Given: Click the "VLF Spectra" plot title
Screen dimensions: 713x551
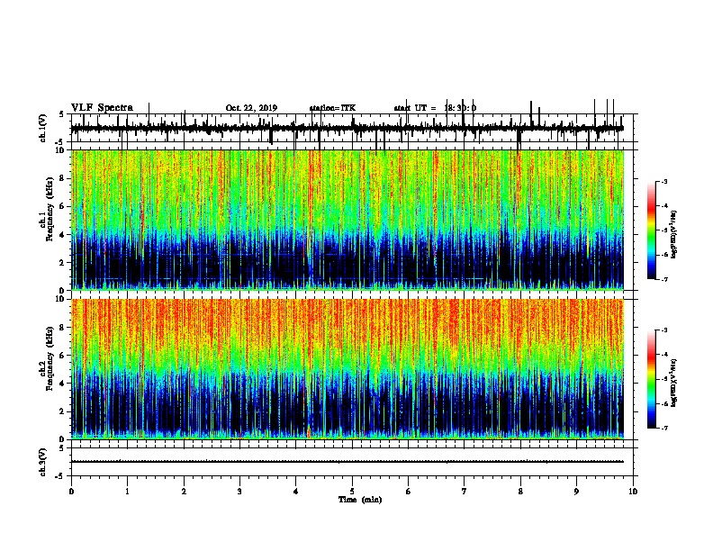Looking at the screenshot, I should (102, 108).
